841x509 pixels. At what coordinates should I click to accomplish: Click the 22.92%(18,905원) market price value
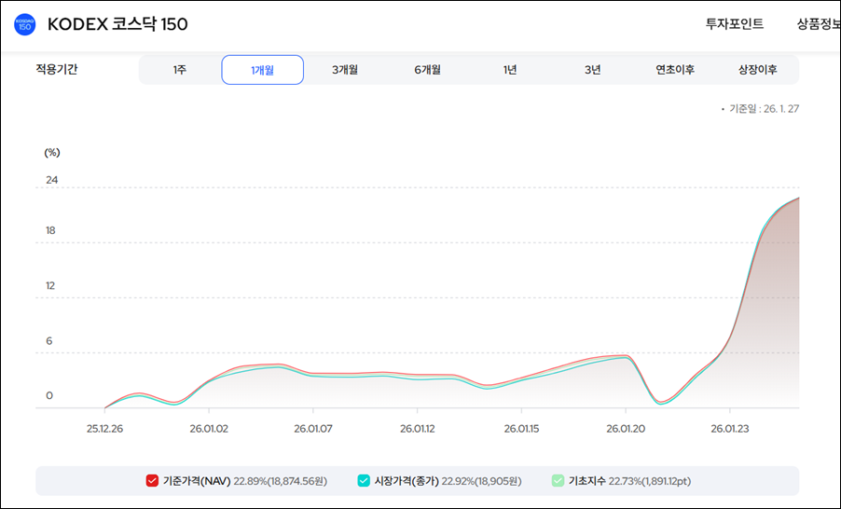(481, 481)
